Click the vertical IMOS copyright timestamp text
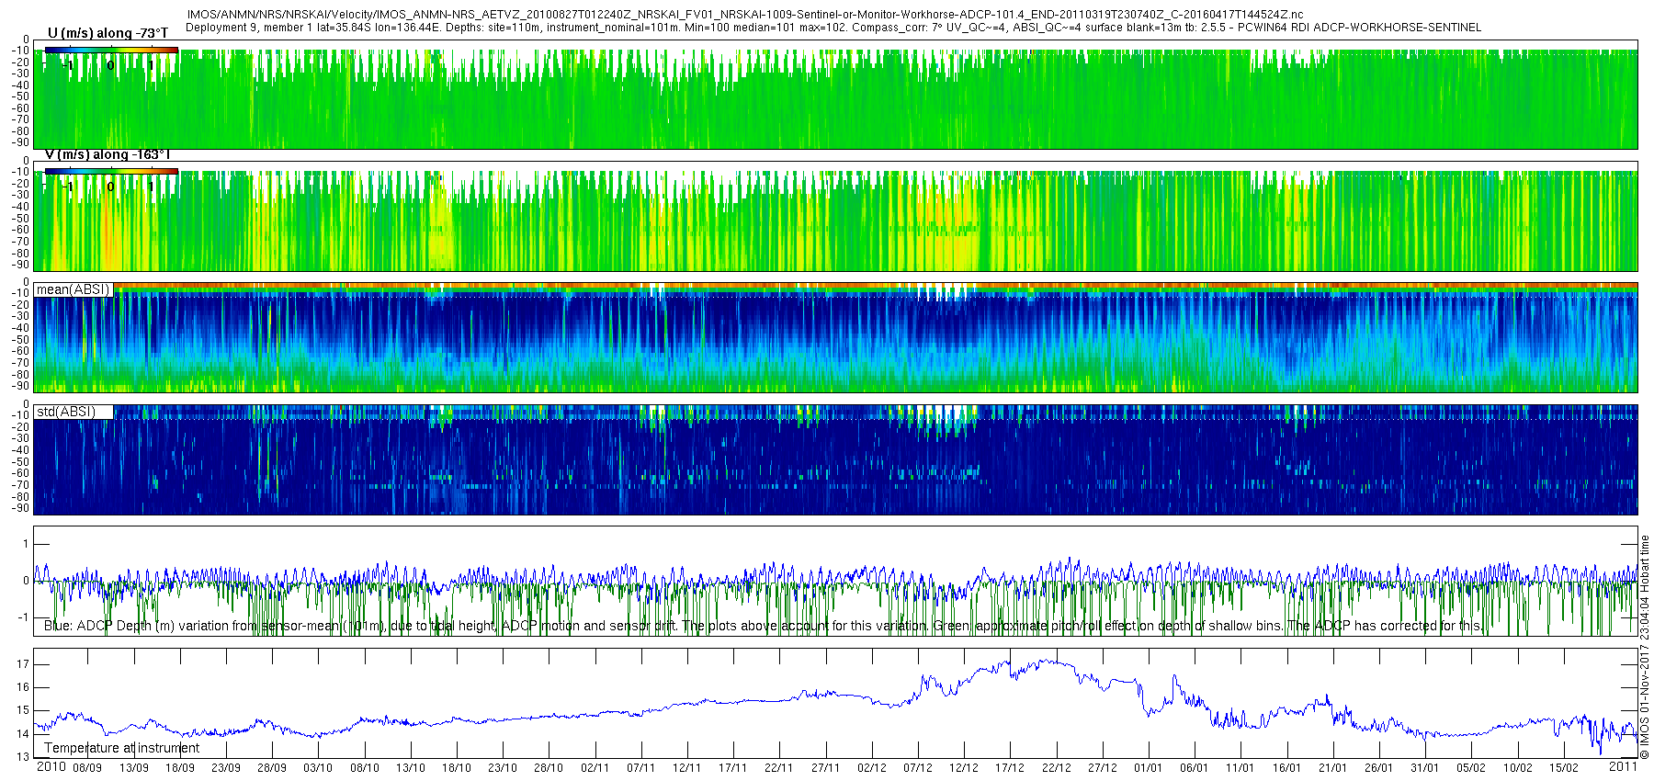This screenshot has height=781, width=1654. pyautogui.click(x=1645, y=647)
